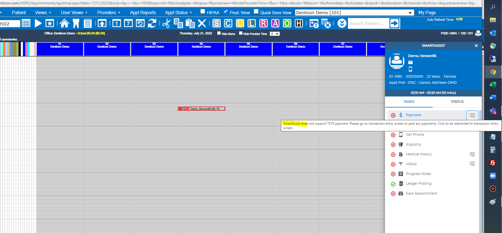Open Zoom from the taskbar
The width and height of the screenshot is (502, 233).
tap(493, 176)
